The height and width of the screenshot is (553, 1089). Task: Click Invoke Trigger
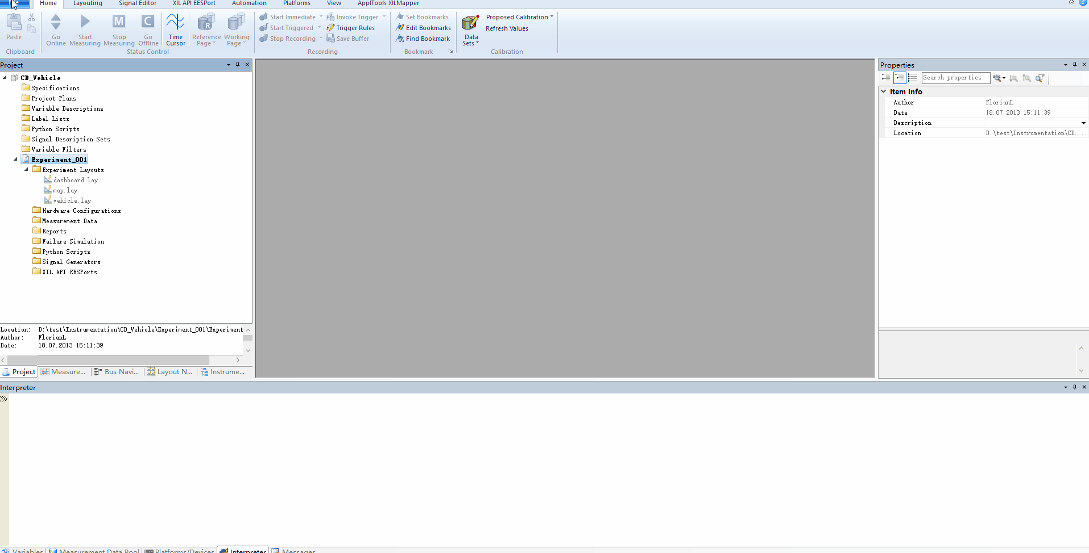pyautogui.click(x=353, y=17)
